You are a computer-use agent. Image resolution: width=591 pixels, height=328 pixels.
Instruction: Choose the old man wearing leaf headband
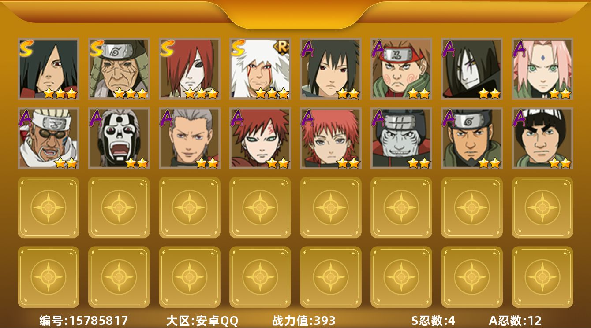(119, 69)
